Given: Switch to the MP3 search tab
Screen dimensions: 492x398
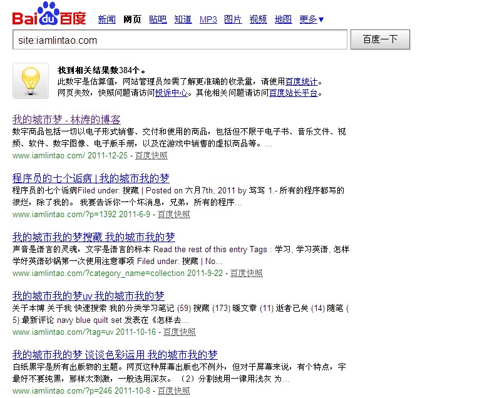Looking at the screenshot, I should [208, 19].
